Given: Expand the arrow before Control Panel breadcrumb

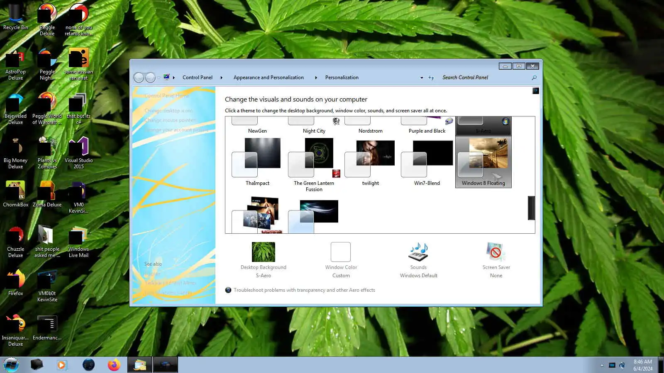Looking at the screenshot, I should coord(174,78).
